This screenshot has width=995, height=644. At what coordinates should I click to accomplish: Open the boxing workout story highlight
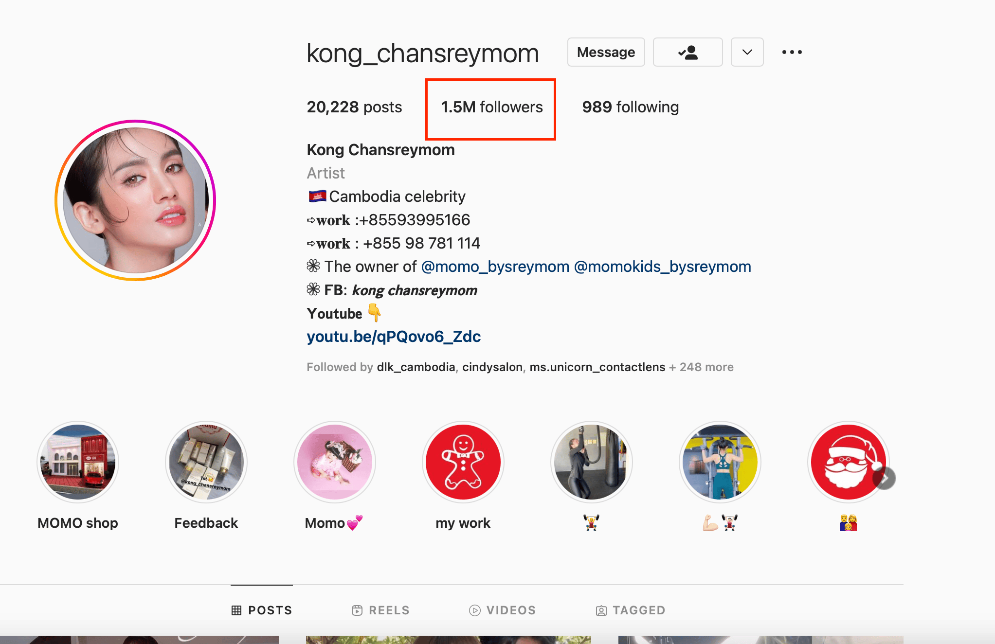[592, 462]
